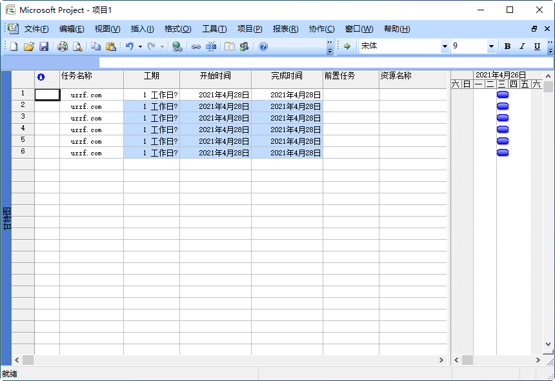Expand formatting toolbar overflow options
Viewport: 555px width, 381px height.
[550, 46]
